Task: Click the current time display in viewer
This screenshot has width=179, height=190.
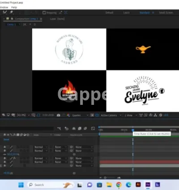Action: (x=48, y=115)
